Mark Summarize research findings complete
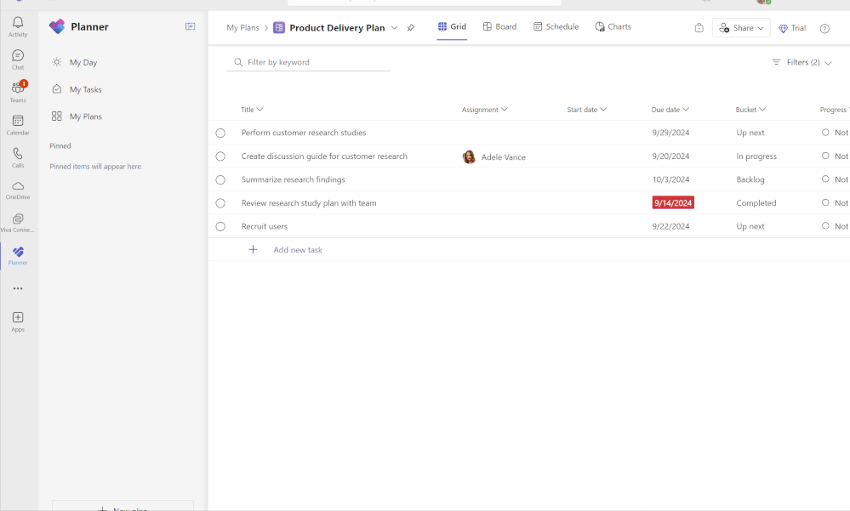The height and width of the screenshot is (511, 850). [220, 179]
